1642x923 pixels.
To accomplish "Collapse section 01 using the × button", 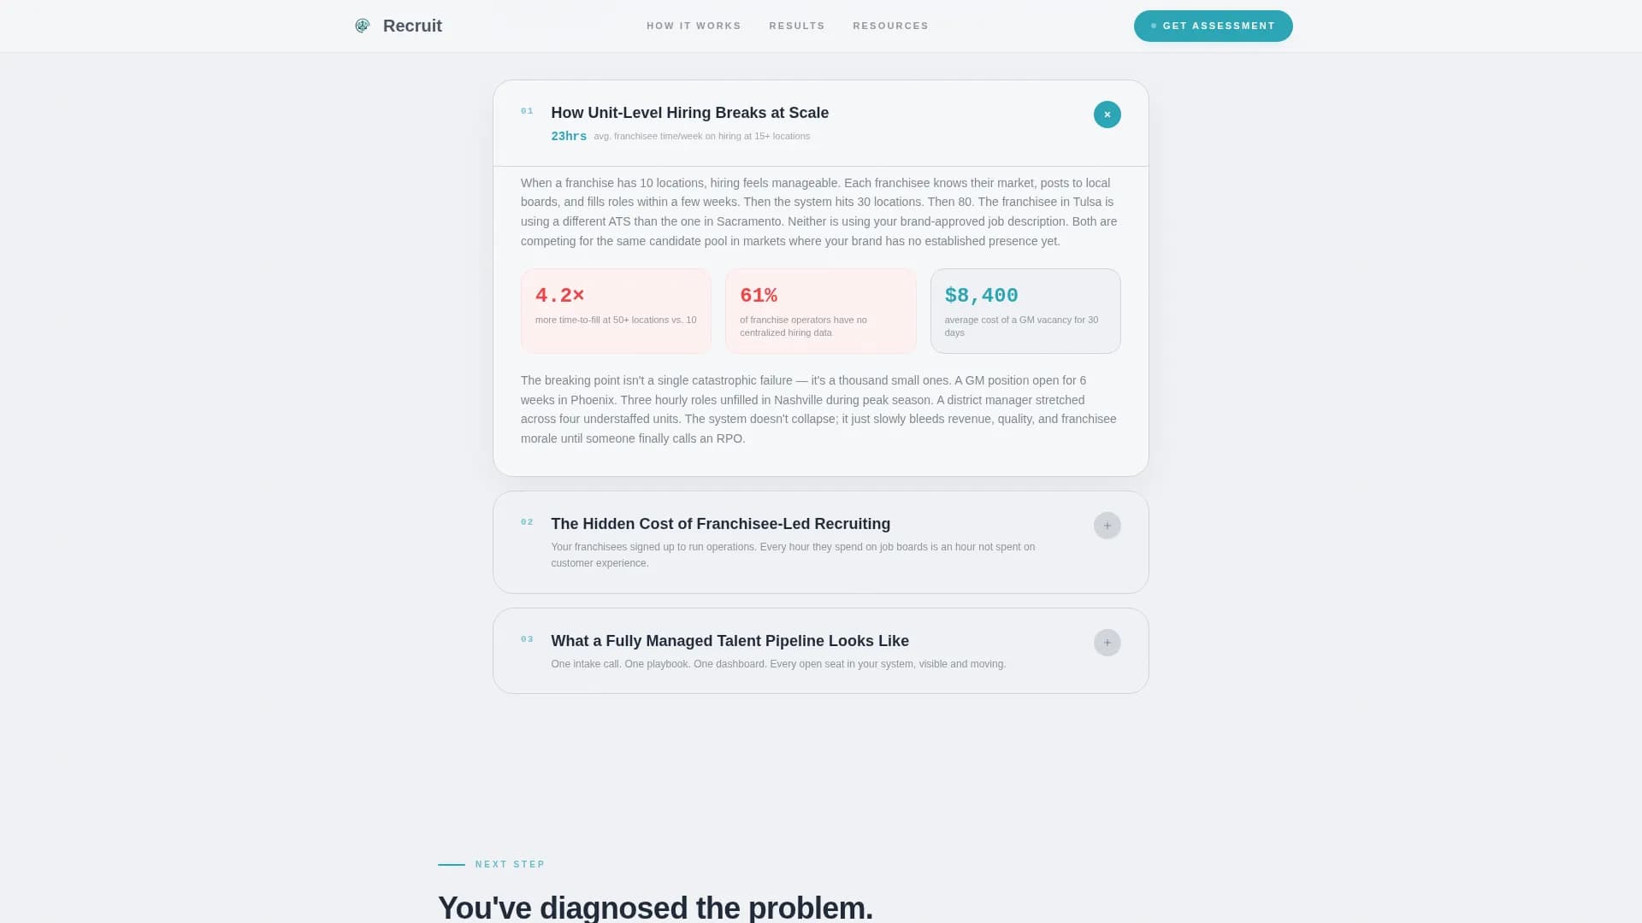I will click(1107, 114).
